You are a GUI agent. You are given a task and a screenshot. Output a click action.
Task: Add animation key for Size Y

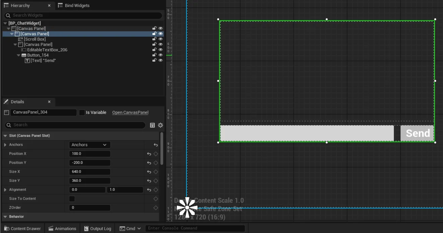(x=156, y=181)
